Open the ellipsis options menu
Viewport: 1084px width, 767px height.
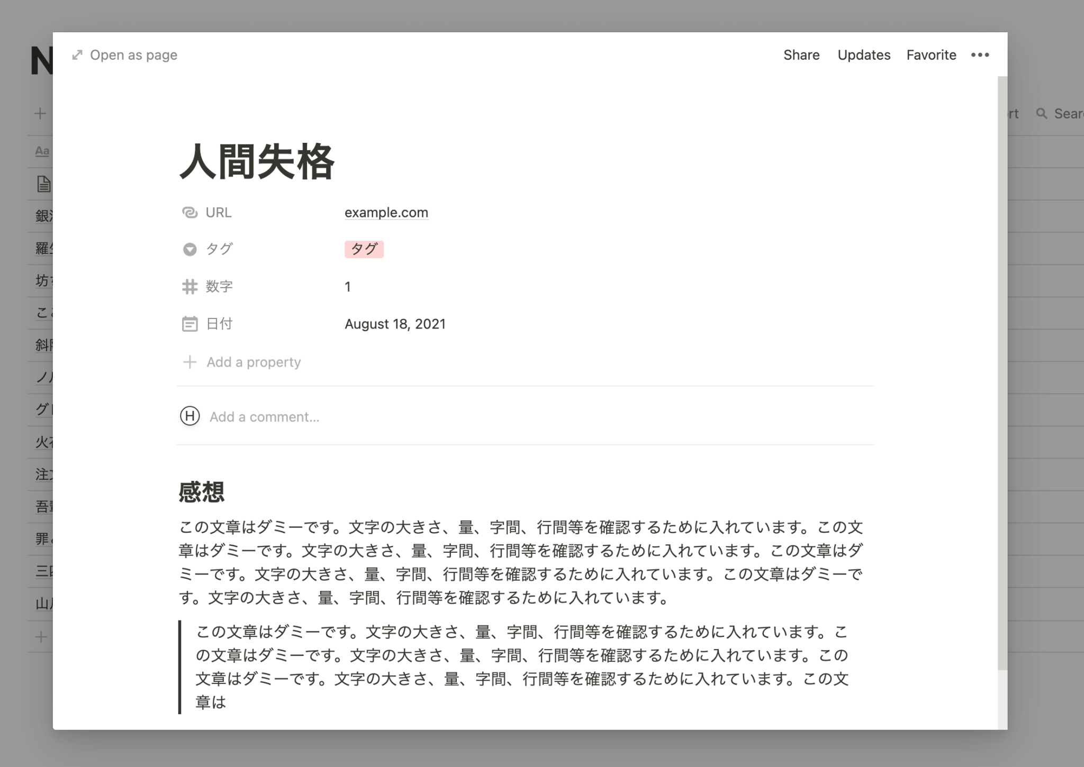(980, 54)
